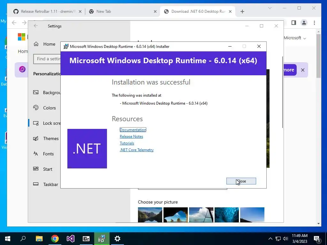Click scrollbar down arrow on webpage
The width and height of the screenshot is (327, 245).
coord(318,224)
